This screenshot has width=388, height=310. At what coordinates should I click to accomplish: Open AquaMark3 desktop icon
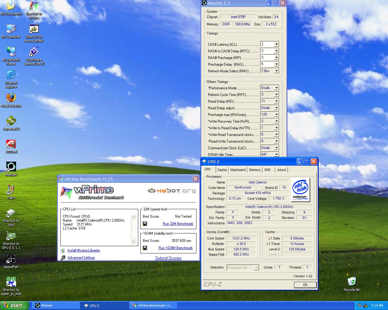click(11, 123)
